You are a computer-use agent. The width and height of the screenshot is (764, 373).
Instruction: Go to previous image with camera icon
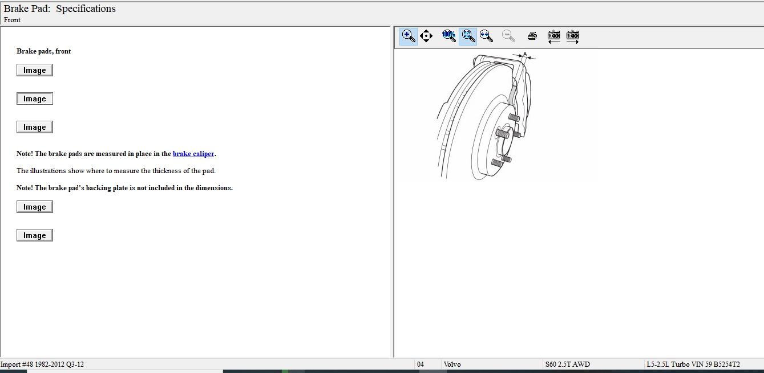coord(553,36)
